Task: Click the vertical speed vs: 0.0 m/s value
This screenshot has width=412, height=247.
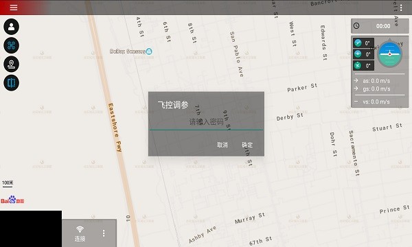Action: pos(376,102)
